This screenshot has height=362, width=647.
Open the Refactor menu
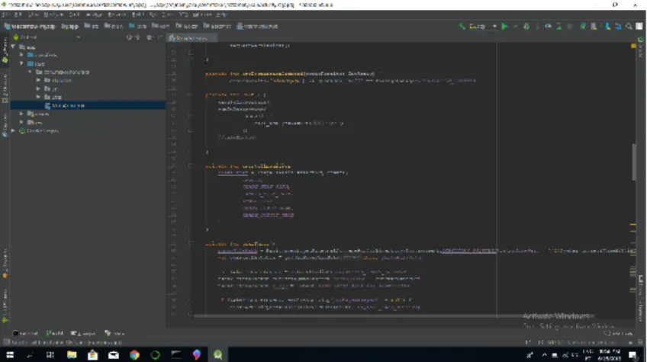[x=117, y=14]
